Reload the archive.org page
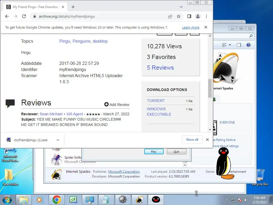 (24, 16)
